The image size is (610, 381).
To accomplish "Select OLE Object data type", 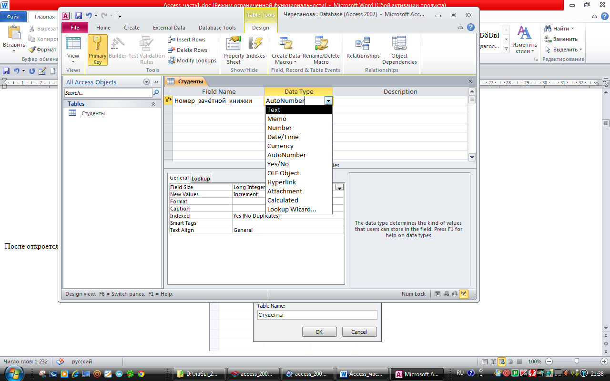I will point(299,173).
